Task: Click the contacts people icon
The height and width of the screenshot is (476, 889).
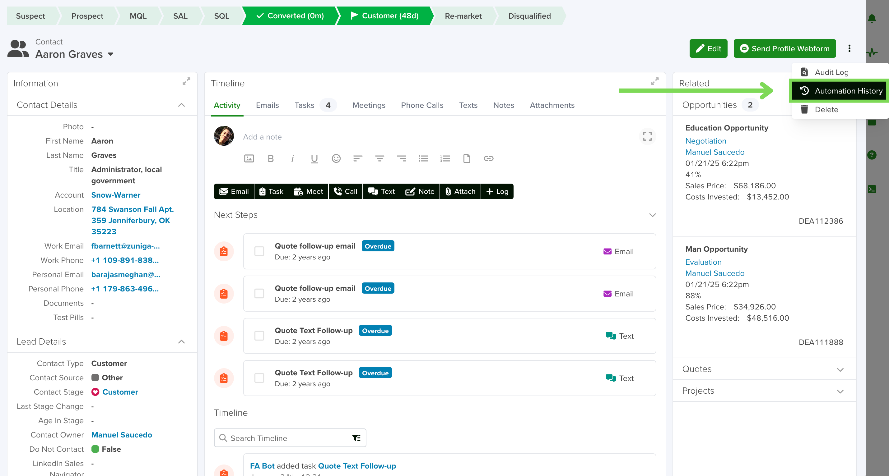Action: click(18, 48)
